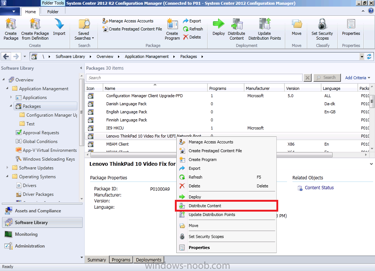Select Approval Requests in the tree
The height and width of the screenshot is (271, 375).
pos(41,133)
